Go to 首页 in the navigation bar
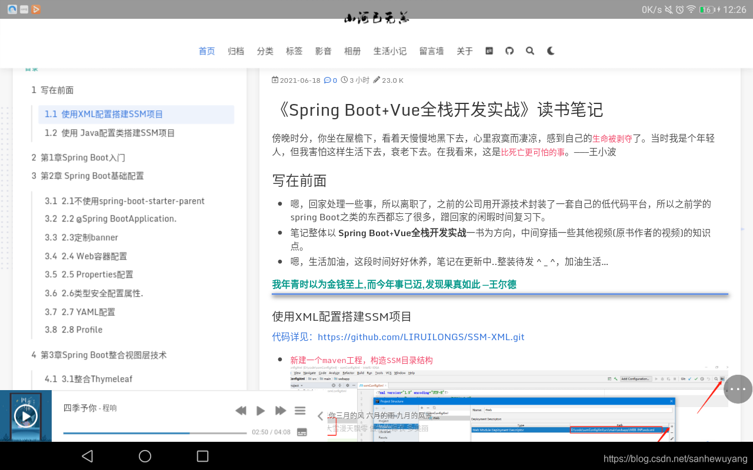 point(207,51)
